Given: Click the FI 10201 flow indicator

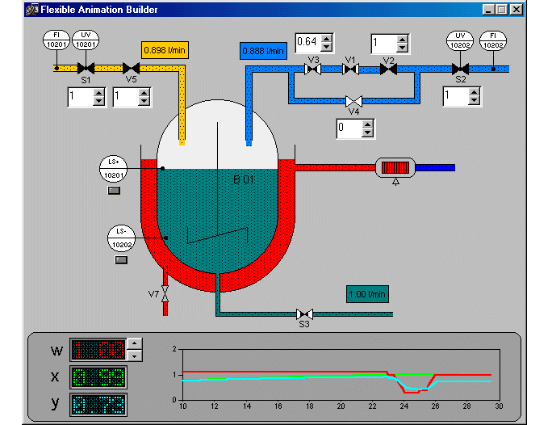Looking at the screenshot, I should coord(56,40).
